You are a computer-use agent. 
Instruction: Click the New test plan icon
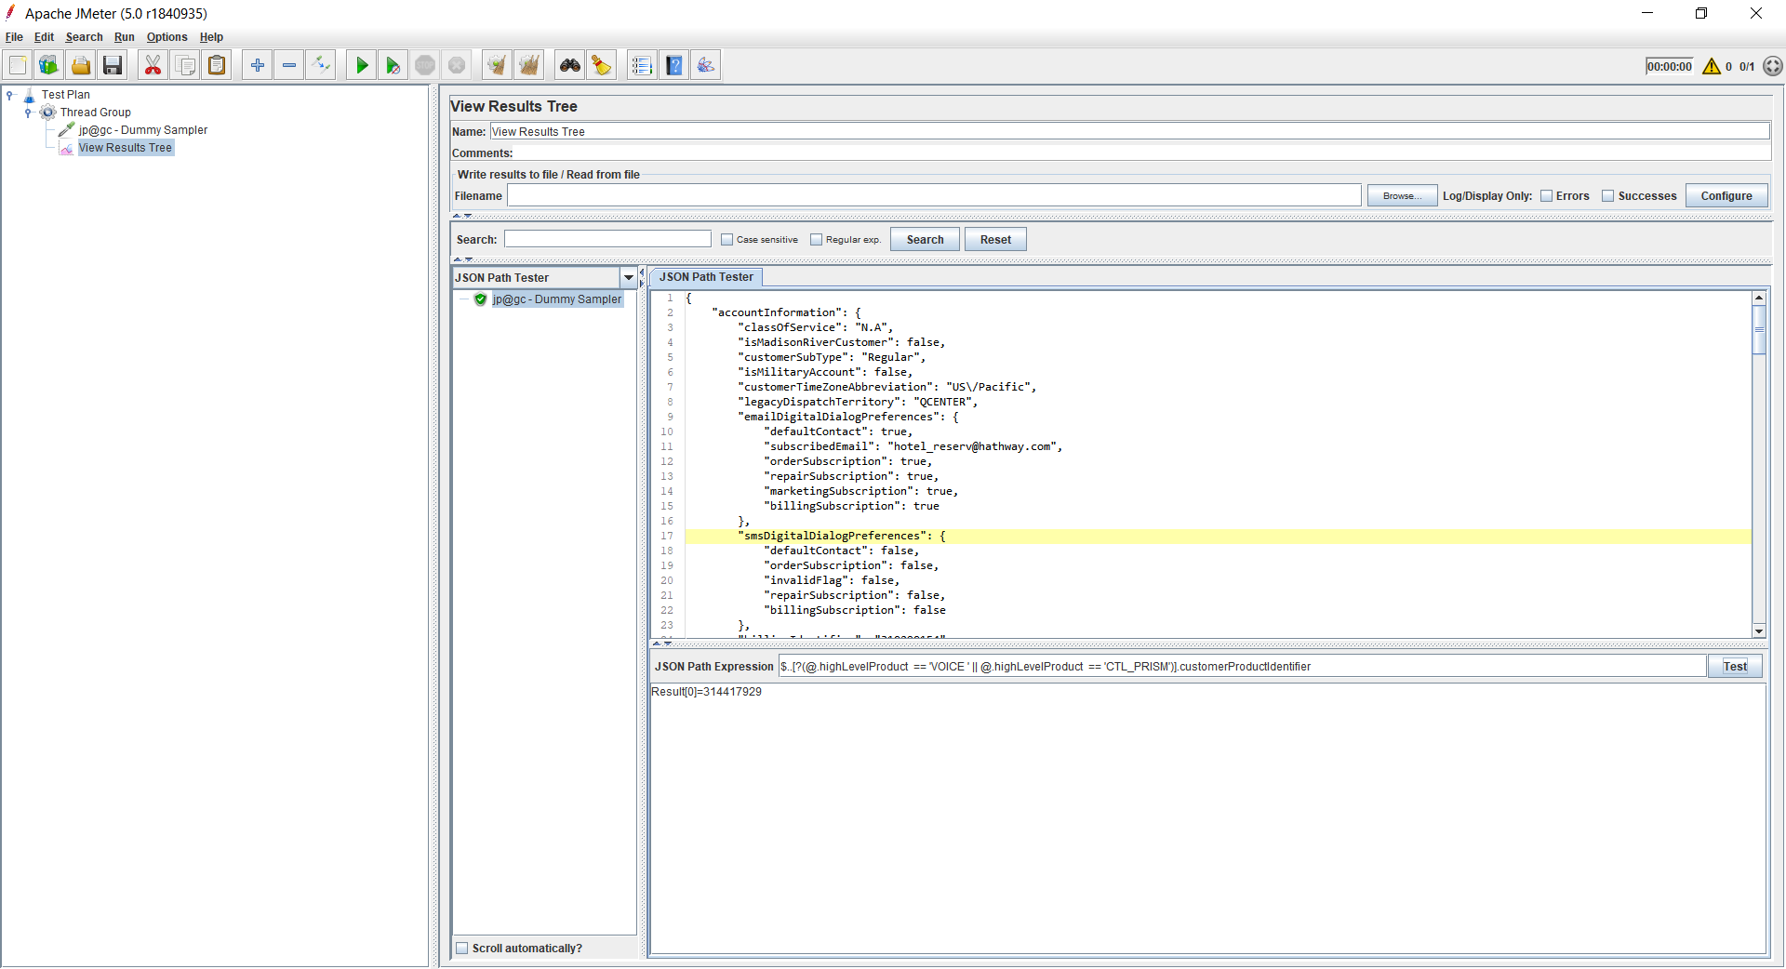tap(18, 65)
